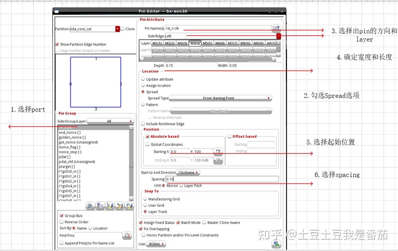The width and height of the screenshot is (398, 251).
Task: Click the SIGNAL use button
Action: coord(156,244)
